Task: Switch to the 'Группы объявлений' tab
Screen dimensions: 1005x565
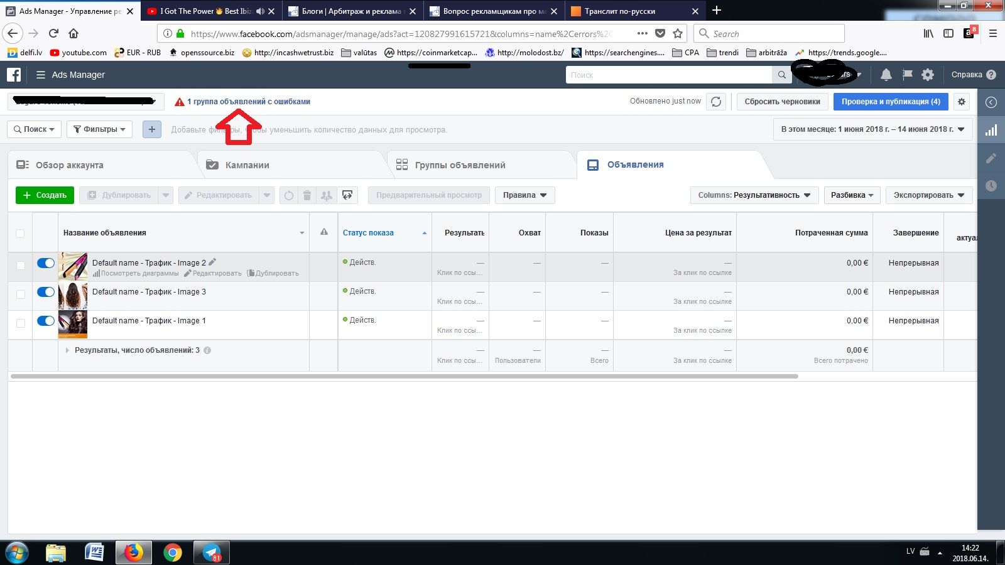Action: [x=460, y=165]
